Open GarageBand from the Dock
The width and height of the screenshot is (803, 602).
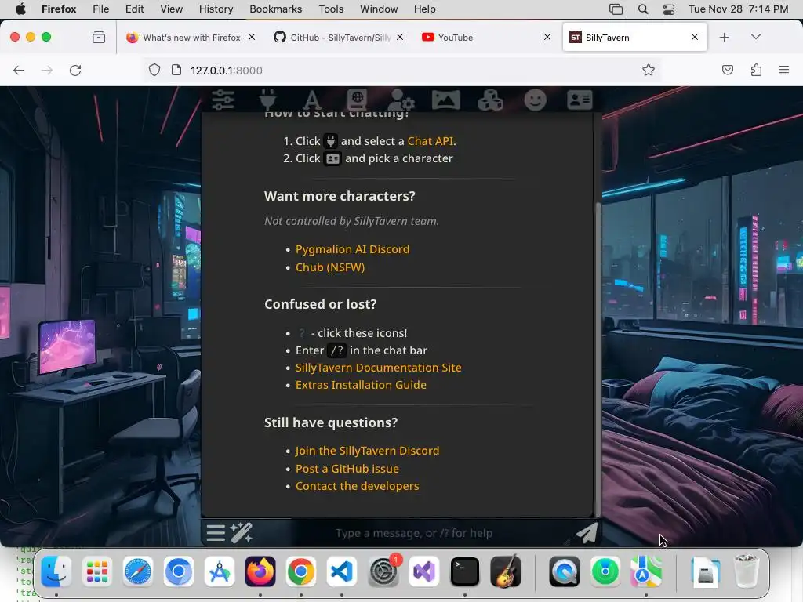coord(506,571)
